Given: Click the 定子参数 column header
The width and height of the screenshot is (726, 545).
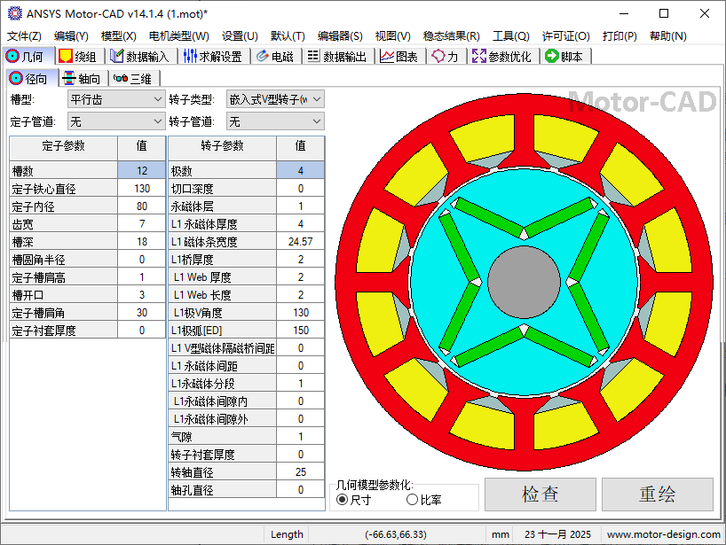Looking at the screenshot, I should (x=63, y=148).
